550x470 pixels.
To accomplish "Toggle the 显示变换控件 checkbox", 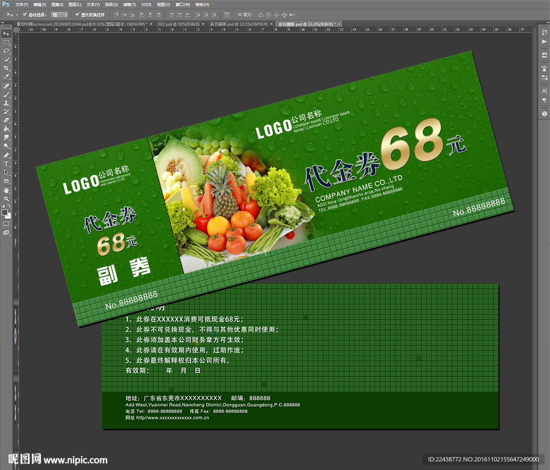I will [x=77, y=14].
